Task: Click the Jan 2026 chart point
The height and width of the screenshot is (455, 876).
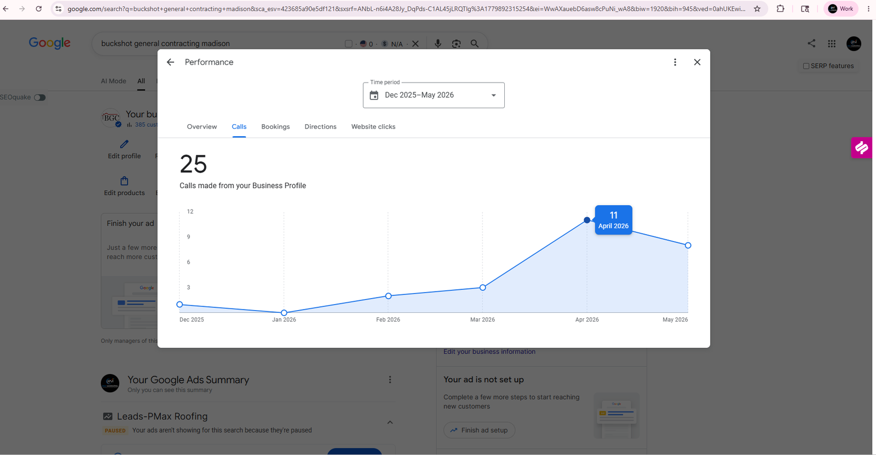Action: tap(284, 313)
